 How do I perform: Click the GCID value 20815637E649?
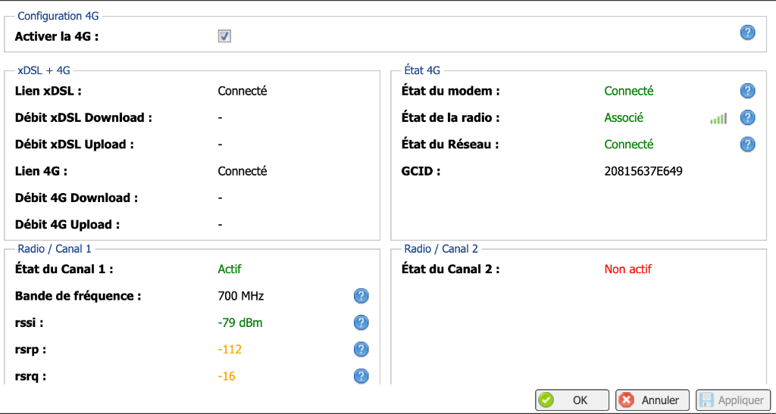(x=643, y=171)
